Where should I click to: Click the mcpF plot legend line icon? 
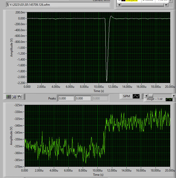[169, 99]
